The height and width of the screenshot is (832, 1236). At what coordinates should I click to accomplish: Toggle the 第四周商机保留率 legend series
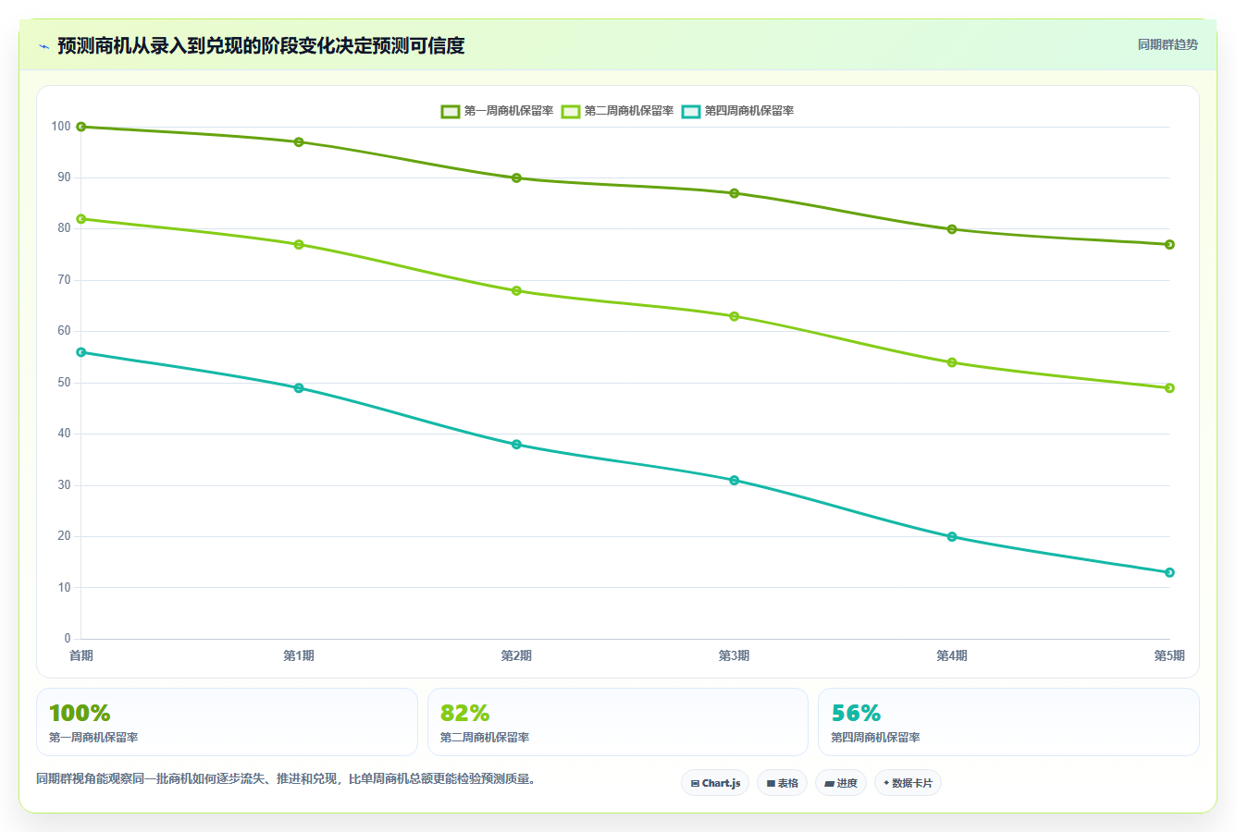[x=737, y=111]
